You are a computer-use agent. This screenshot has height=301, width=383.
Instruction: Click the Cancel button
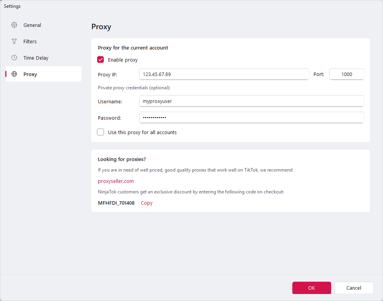click(354, 288)
